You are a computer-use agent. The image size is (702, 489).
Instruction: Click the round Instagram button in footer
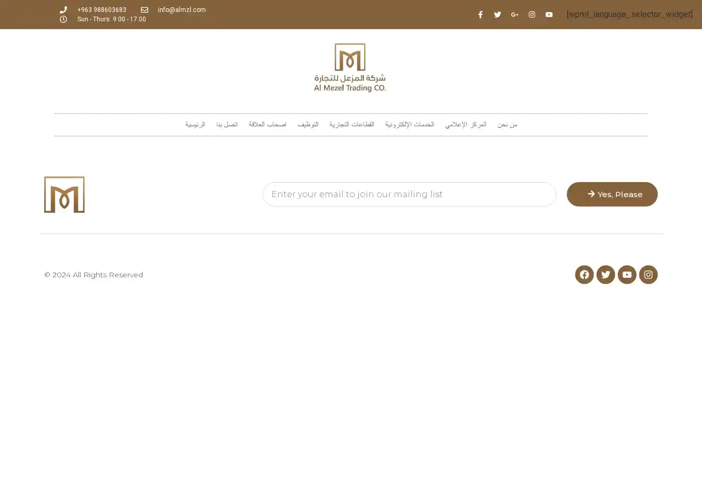pos(648,275)
